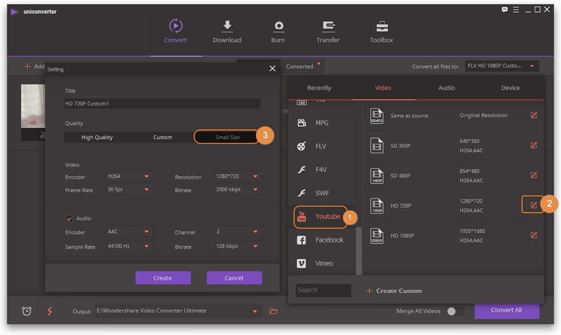
Task: Open the Output path dropdown
Action: (x=255, y=311)
